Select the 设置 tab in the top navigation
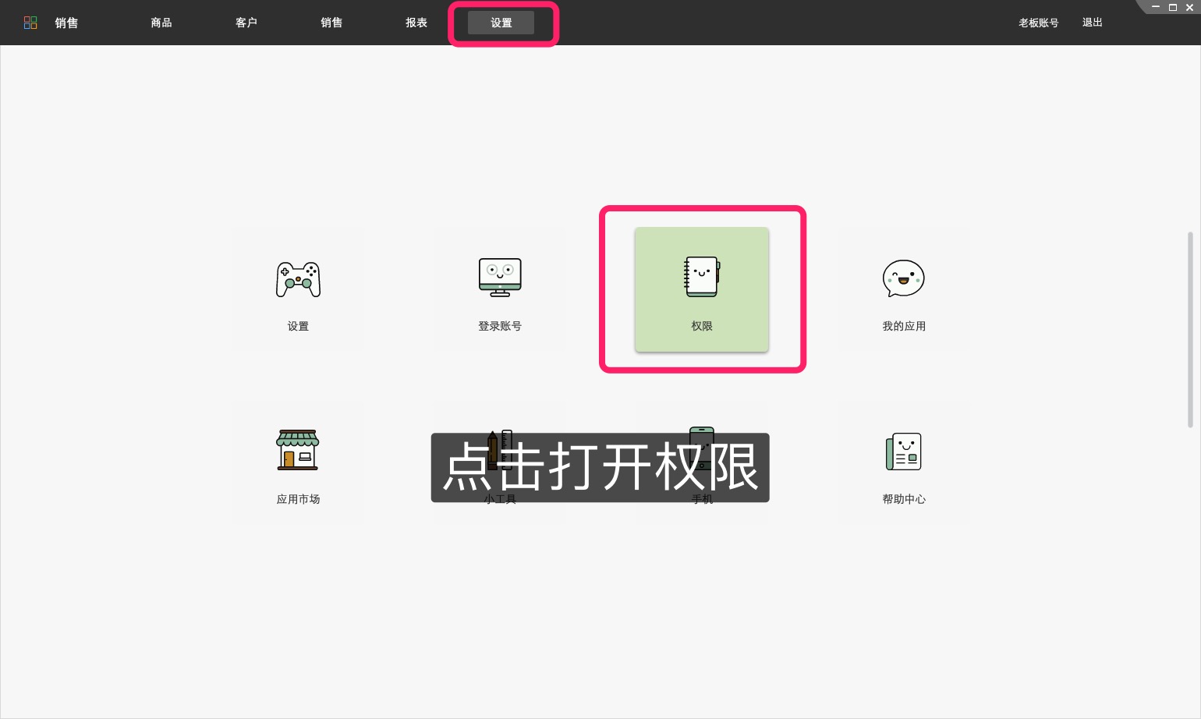1201x719 pixels. tap(501, 23)
